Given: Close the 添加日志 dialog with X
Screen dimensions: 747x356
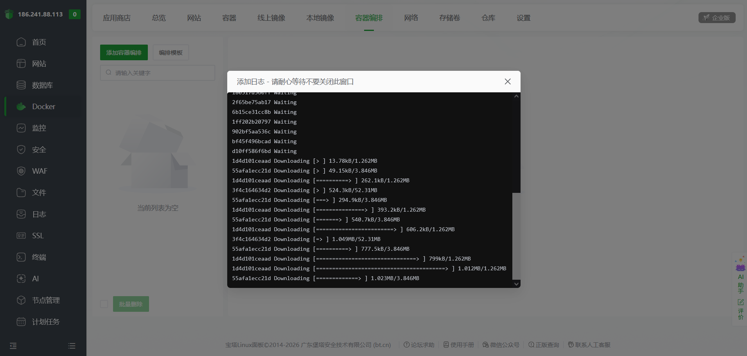Looking at the screenshot, I should pyautogui.click(x=508, y=81).
